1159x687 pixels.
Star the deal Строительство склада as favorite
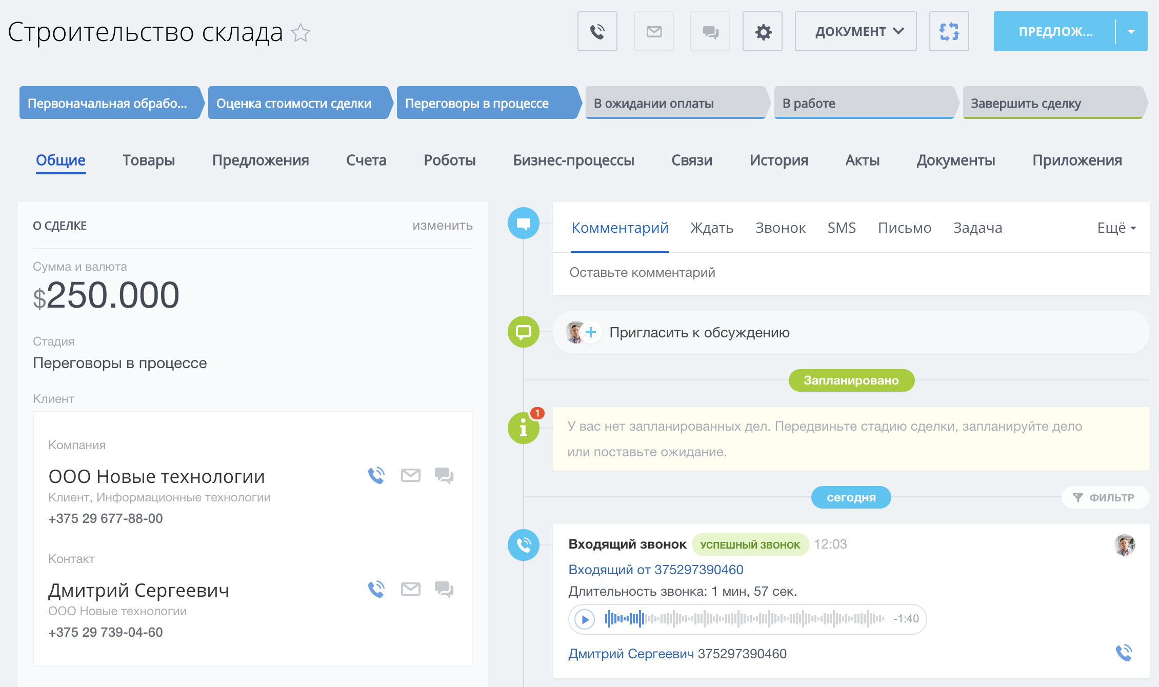point(301,33)
